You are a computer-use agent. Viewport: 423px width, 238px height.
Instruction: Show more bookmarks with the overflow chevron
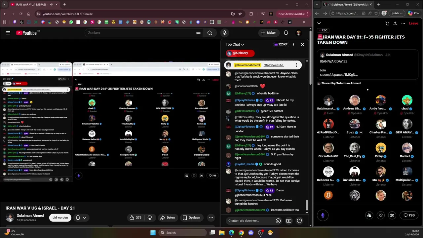coord(304,22)
